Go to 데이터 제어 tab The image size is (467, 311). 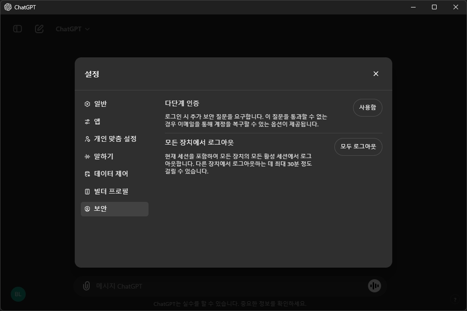pos(115,174)
